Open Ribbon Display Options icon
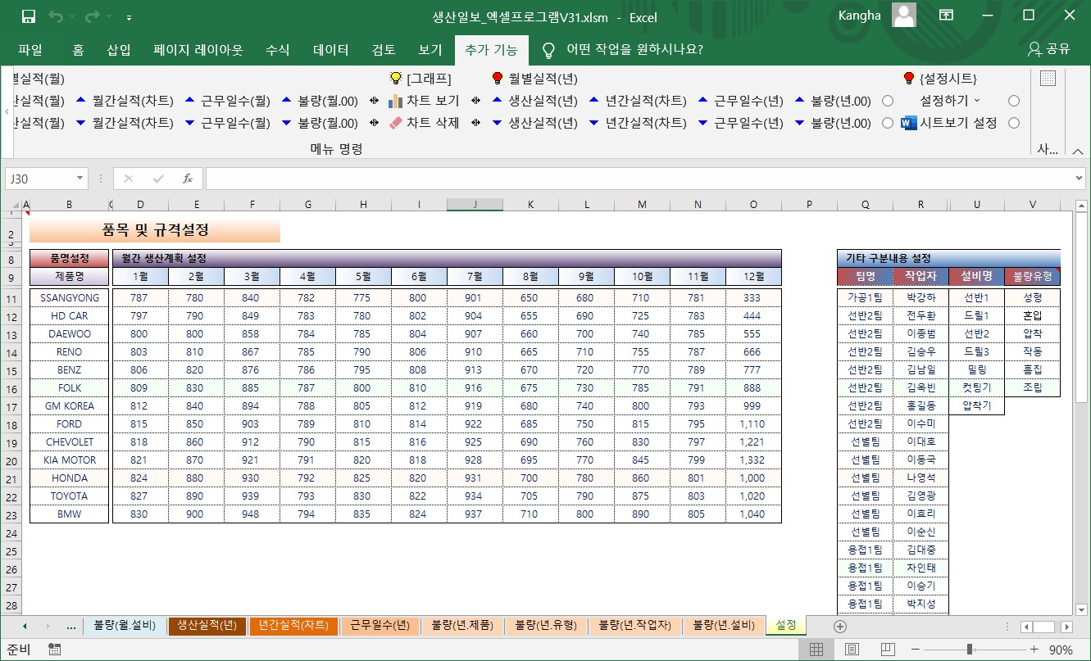Image resolution: width=1091 pixels, height=661 pixels. point(946,16)
